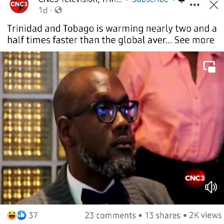Enable picture-in-picture mode on the video
Image resolution: width=224 pixels, height=224 pixels.
(x=209, y=67)
